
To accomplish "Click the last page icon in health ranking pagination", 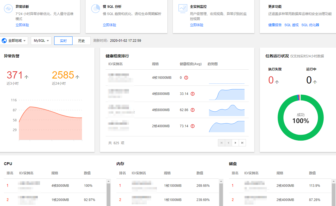I will (x=242, y=143).
